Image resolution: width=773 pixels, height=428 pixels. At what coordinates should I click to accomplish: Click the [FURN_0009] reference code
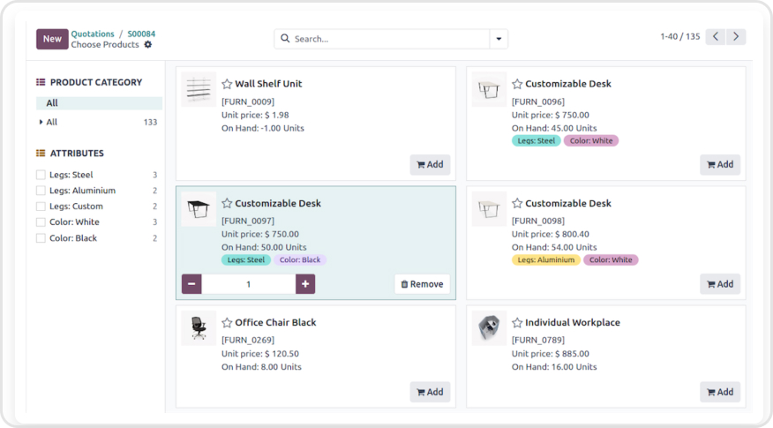(x=248, y=101)
